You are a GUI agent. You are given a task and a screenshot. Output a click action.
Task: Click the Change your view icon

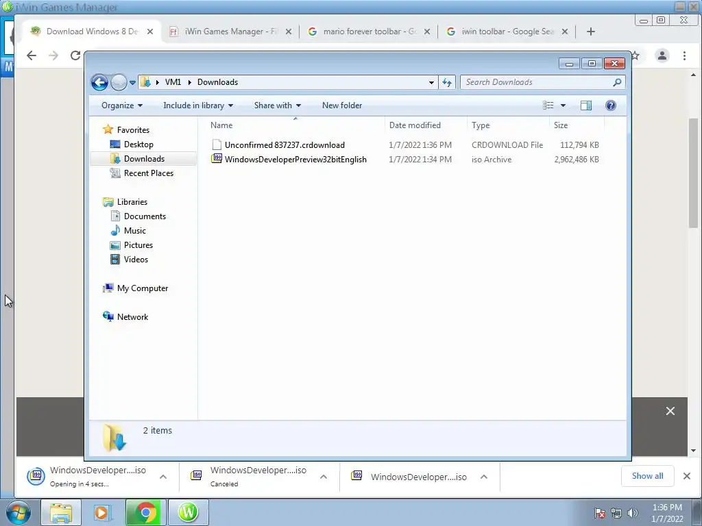tap(548, 105)
